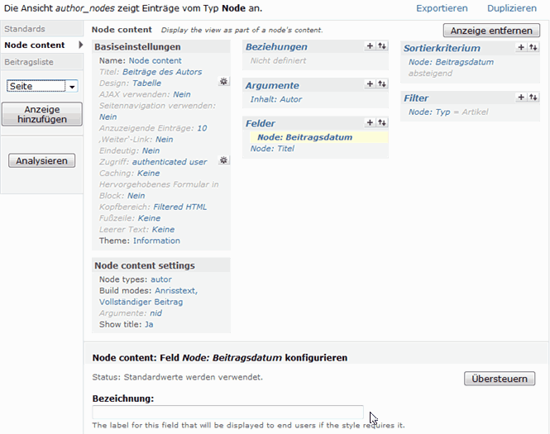The image size is (550, 434).
Task: Rearrange fields in Felder section
Action: (x=382, y=122)
